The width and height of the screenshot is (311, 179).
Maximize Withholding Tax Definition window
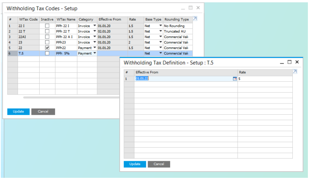pyautogui.click(x=289, y=62)
